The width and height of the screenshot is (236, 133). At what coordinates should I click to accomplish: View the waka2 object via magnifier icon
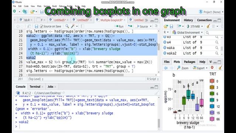pos(217,53)
